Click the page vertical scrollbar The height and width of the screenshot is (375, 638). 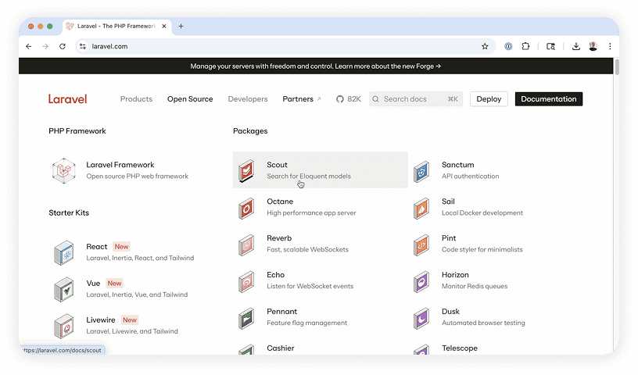click(617, 67)
